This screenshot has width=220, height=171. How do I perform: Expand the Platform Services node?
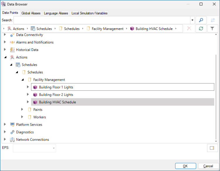tap(5, 125)
